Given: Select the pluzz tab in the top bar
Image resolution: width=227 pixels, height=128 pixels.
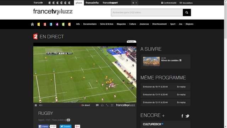Looking at the screenshot, I should [x=79, y=3].
